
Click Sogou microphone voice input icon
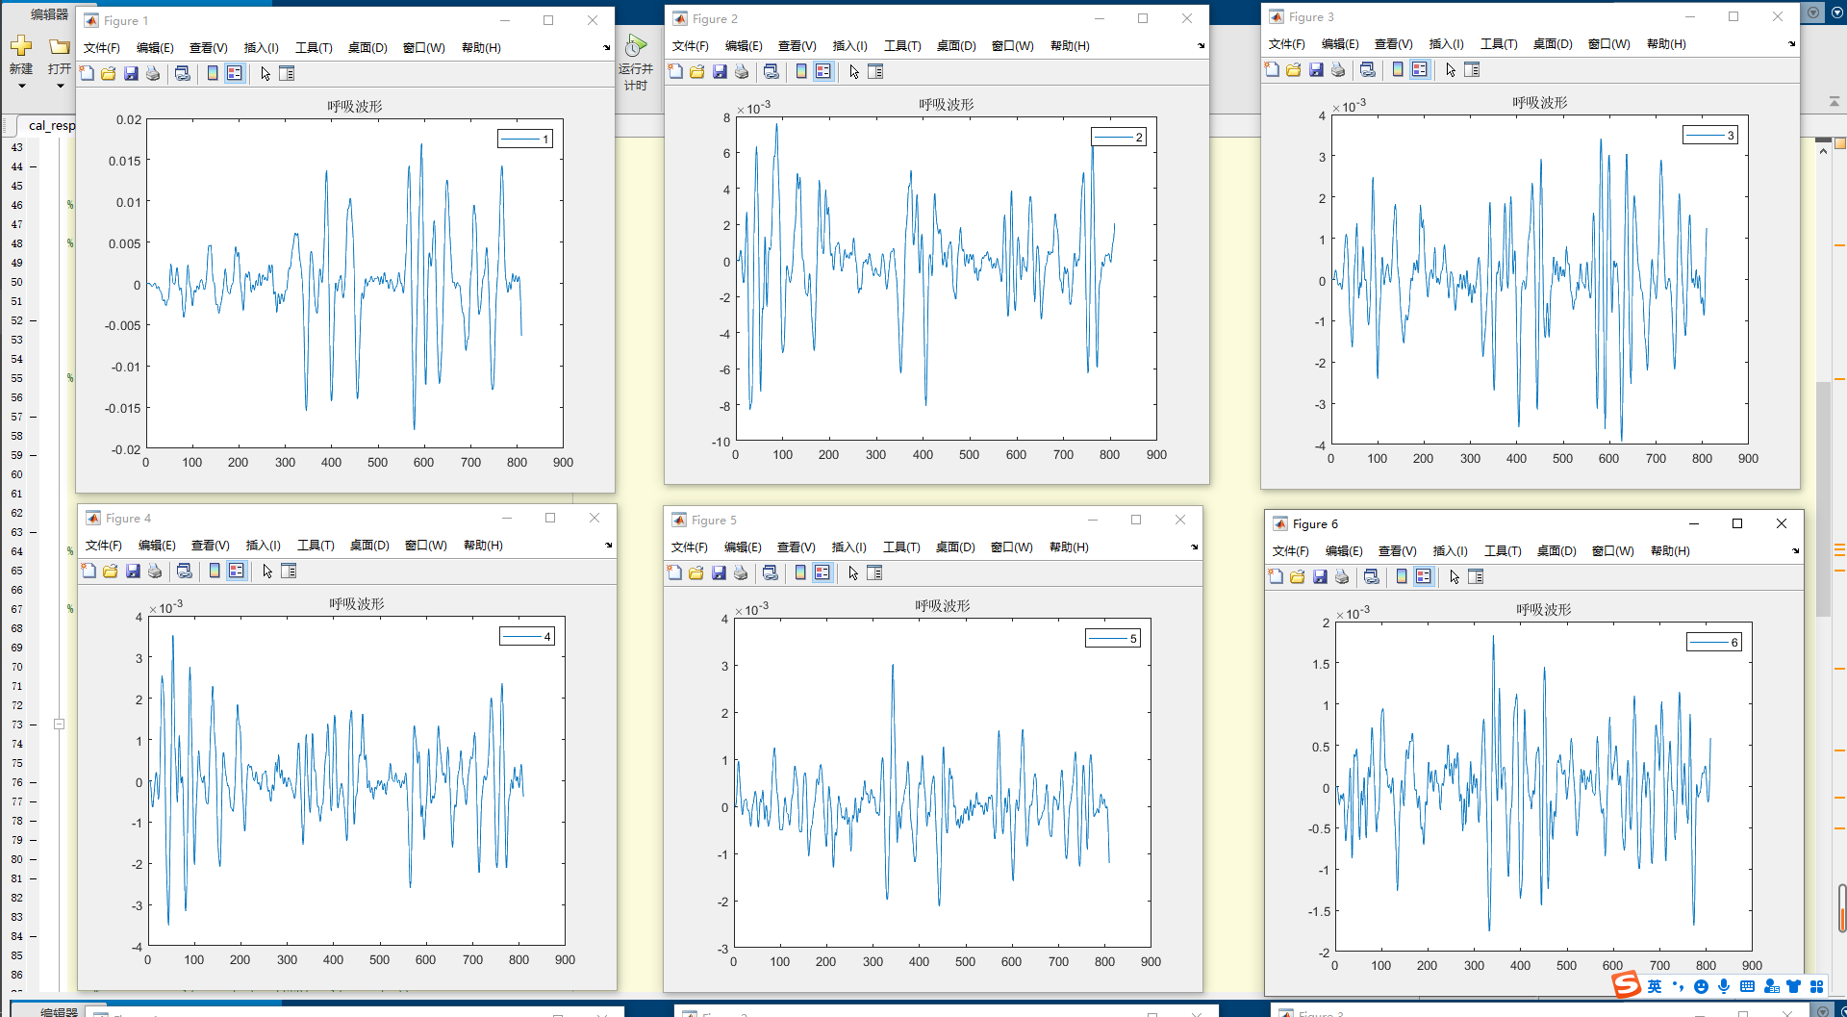(1724, 986)
